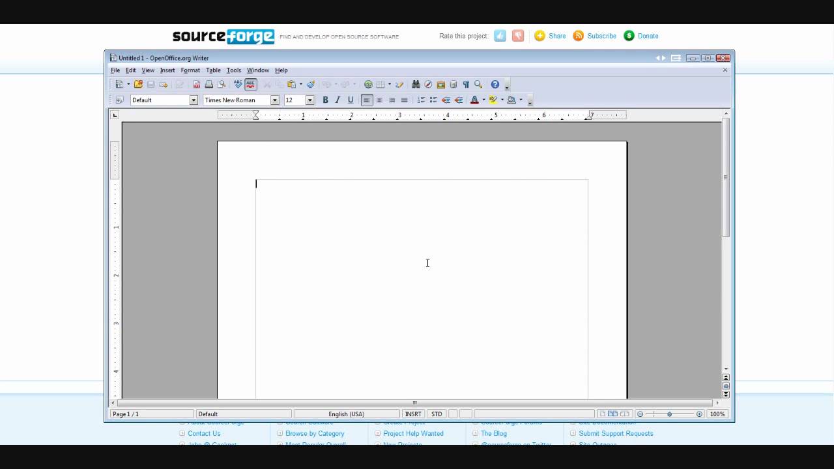Open Font Color dropdown arrow
The image size is (834, 469).
[x=483, y=100]
